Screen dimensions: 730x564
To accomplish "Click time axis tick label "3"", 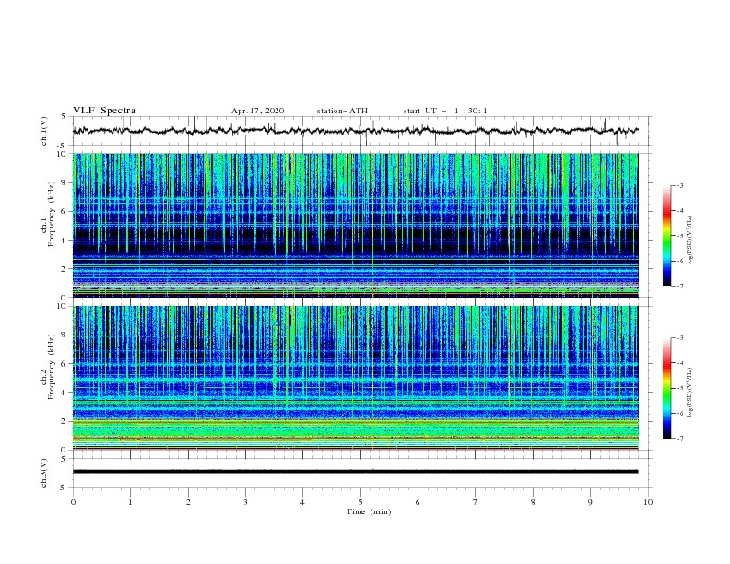I will 245,502.
